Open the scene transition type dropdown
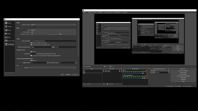This screenshot has height=111, width=198. pyautogui.click(x=159, y=71)
